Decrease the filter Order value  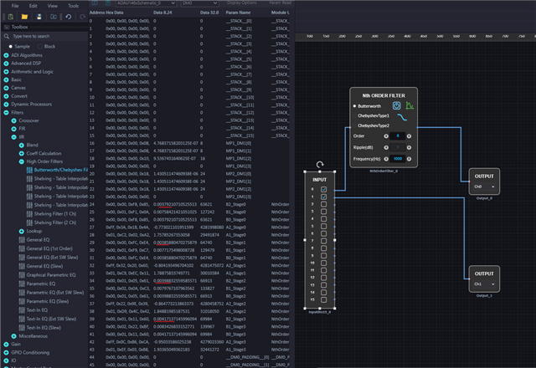tap(386, 136)
